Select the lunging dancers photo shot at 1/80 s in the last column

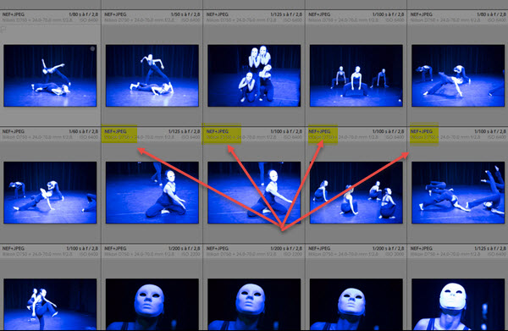pyautogui.click(x=458, y=75)
